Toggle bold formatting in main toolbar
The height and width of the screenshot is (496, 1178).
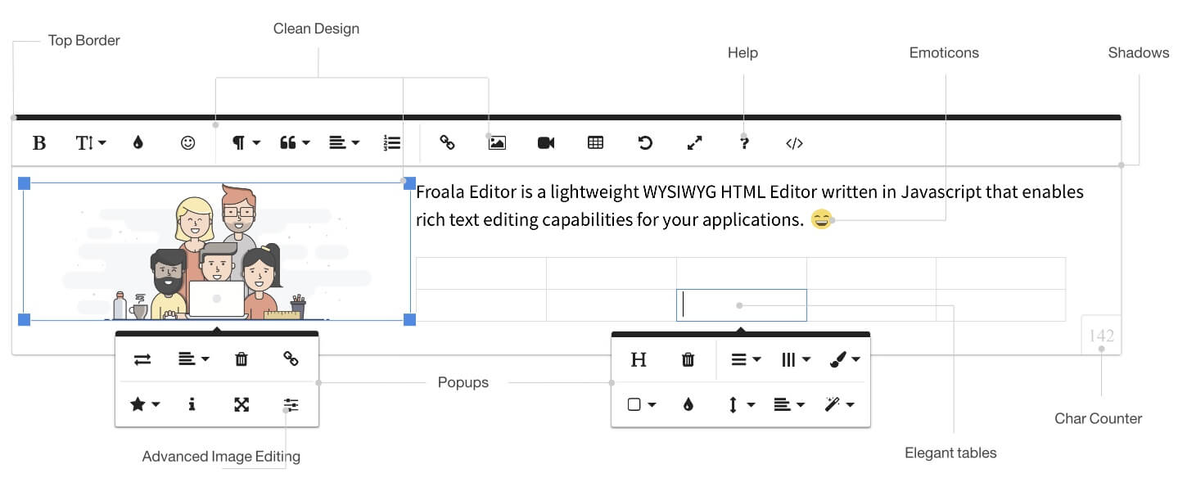click(x=38, y=143)
